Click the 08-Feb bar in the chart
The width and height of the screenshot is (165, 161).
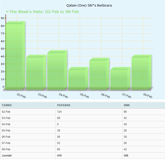pyautogui.click(x=141, y=72)
